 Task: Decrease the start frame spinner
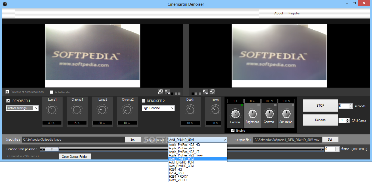click(x=337, y=150)
